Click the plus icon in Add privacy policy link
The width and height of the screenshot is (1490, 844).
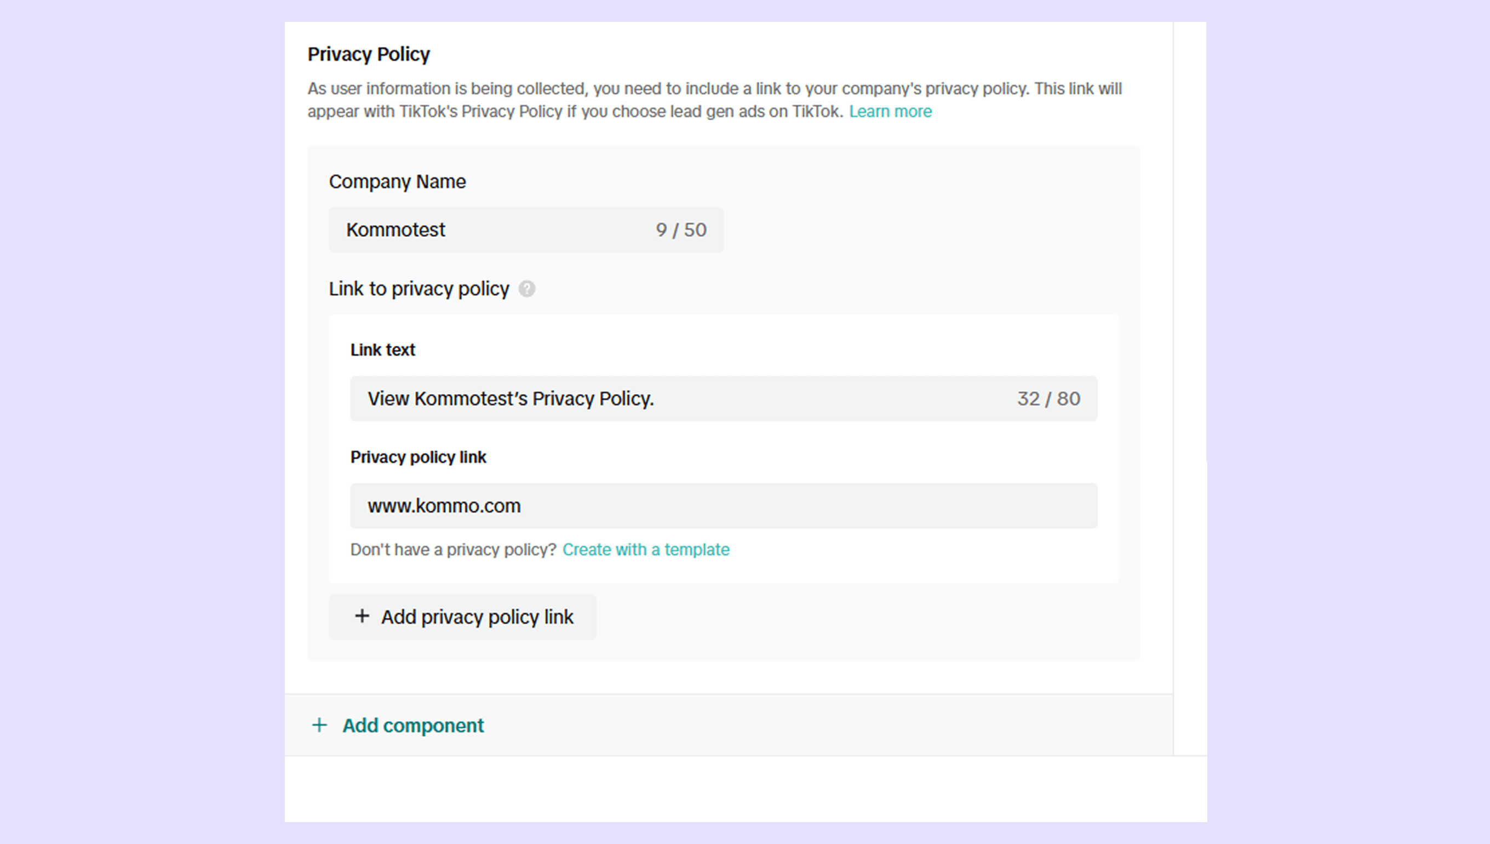click(x=362, y=615)
